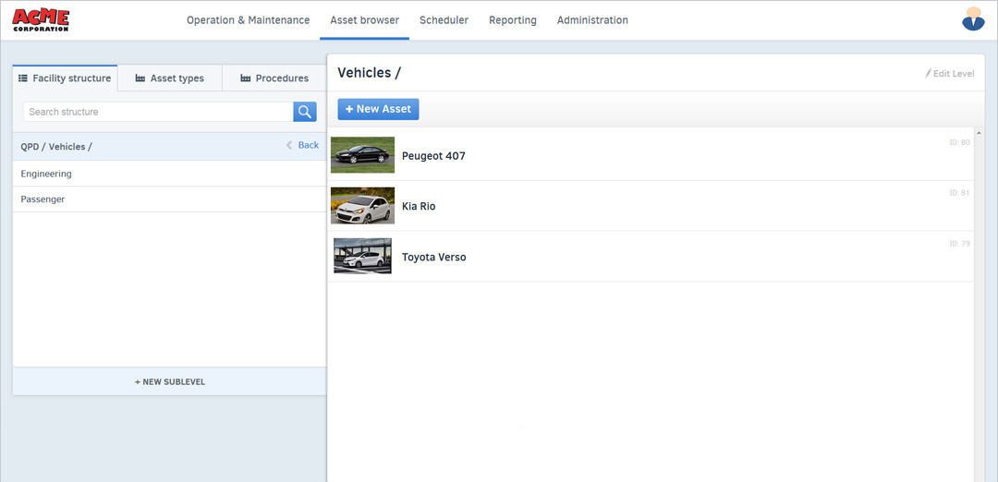Viewport: 998px width, 482px height.
Task: Click the Back link
Action: point(308,145)
